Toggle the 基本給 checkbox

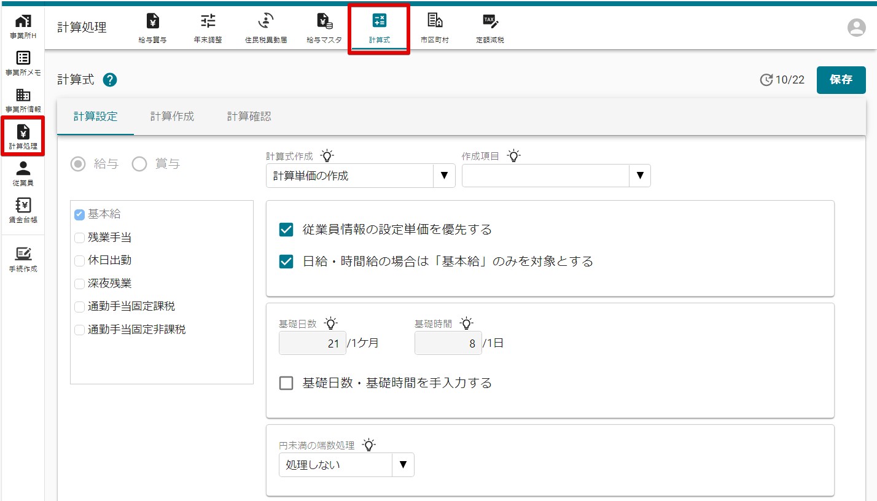[80, 214]
